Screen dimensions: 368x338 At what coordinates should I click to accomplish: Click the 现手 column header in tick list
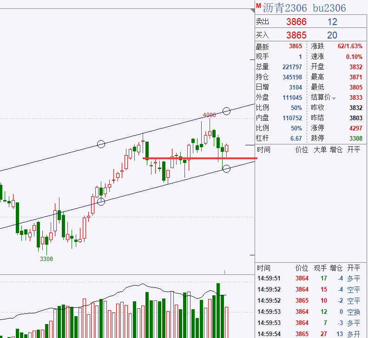(320, 268)
